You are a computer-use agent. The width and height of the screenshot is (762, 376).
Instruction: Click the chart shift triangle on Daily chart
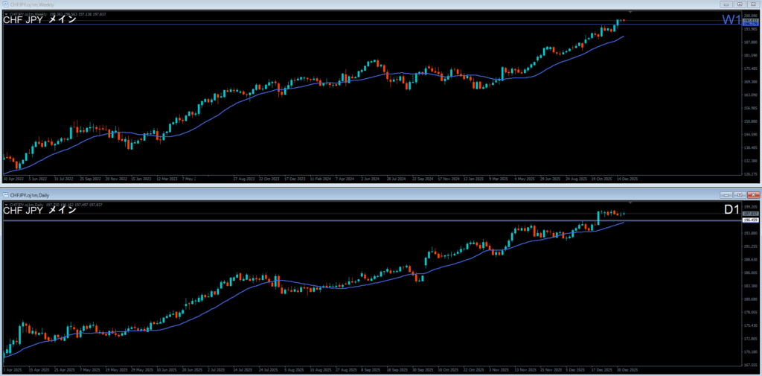pos(630,203)
